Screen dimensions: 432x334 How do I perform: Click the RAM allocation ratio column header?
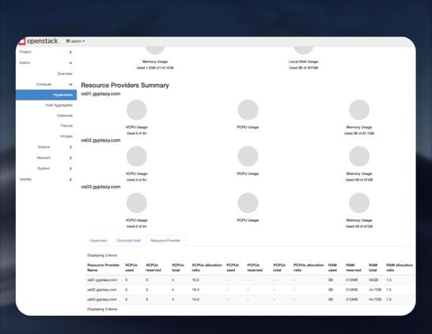coord(400,268)
